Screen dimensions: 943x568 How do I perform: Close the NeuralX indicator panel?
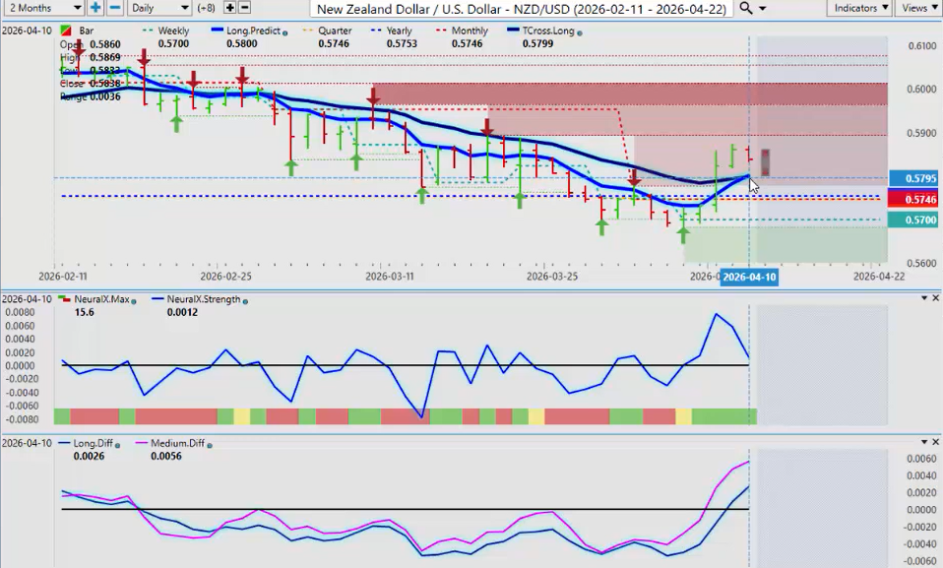pos(935,298)
